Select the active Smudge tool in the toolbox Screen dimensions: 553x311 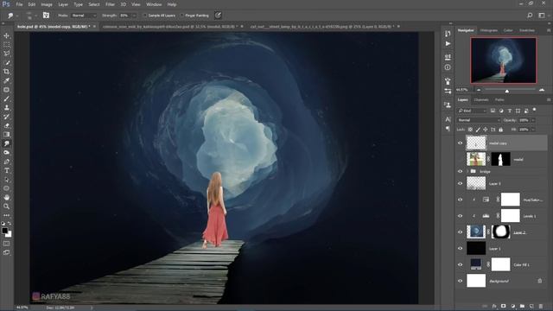tap(6, 143)
